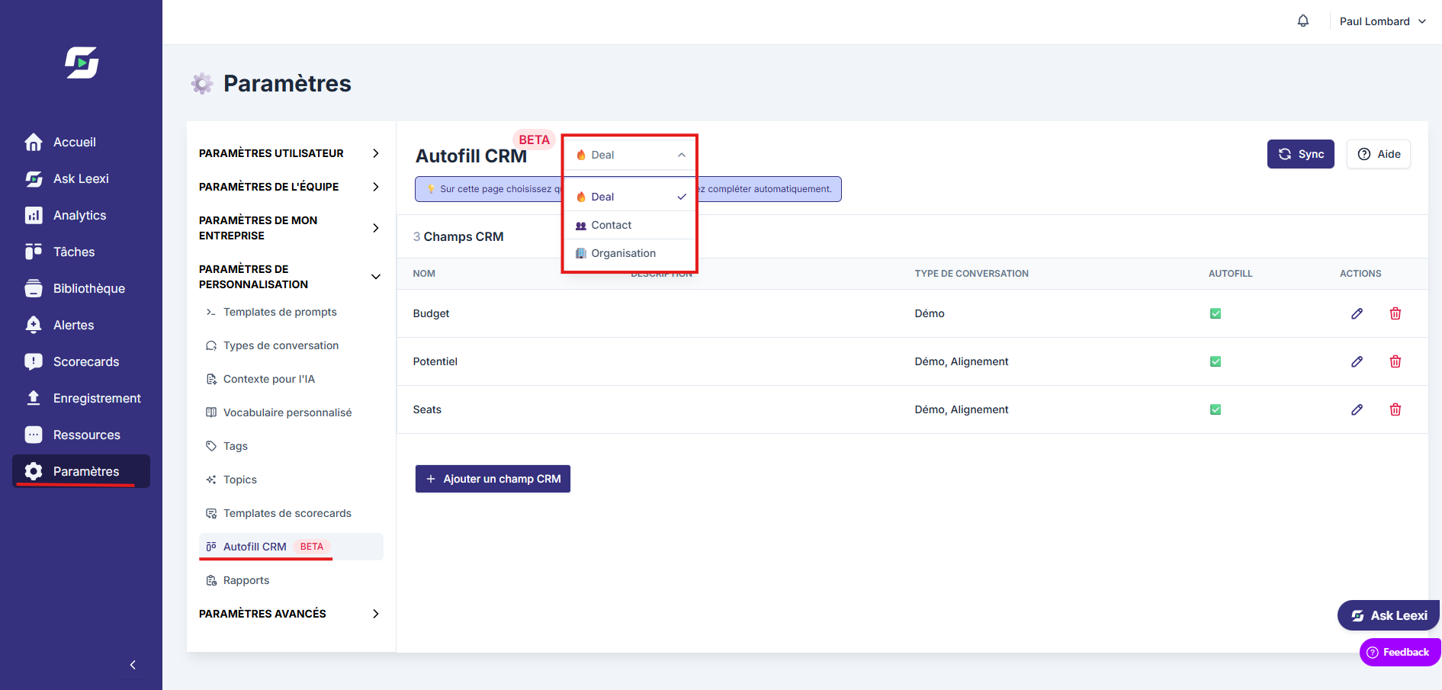Open the Ressources section
1442x690 pixels.
point(81,435)
